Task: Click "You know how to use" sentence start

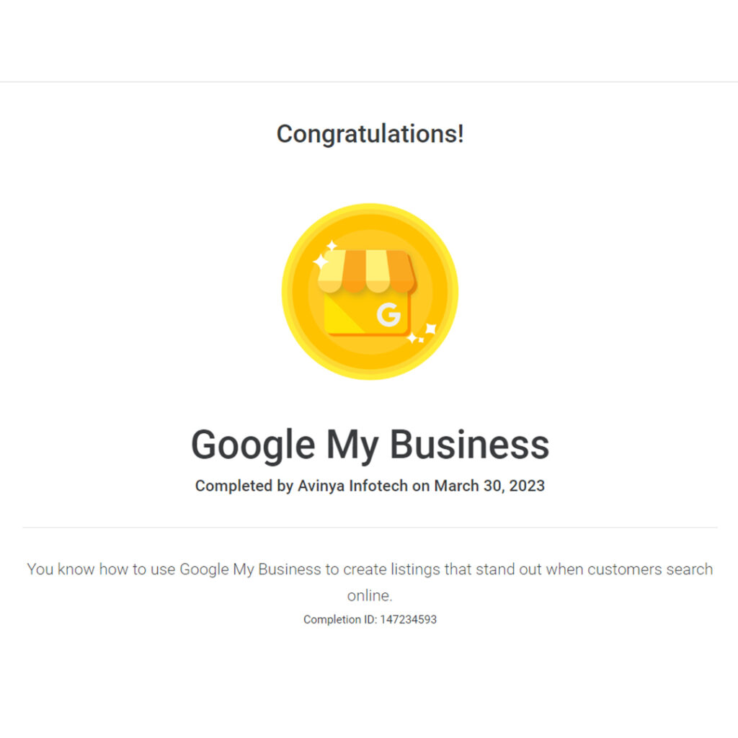Action: (x=101, y=569)
